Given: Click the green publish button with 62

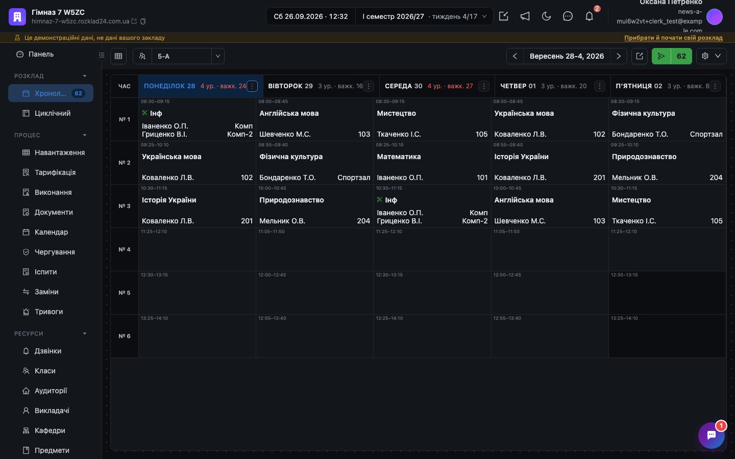Looking at the screenshot, I should [672, 56].
